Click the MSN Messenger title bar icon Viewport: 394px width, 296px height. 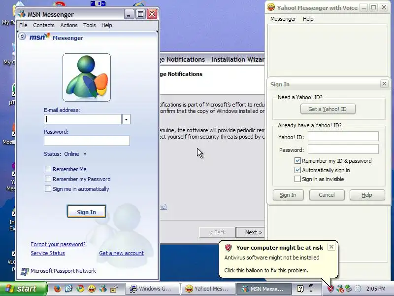pos(22,14)
